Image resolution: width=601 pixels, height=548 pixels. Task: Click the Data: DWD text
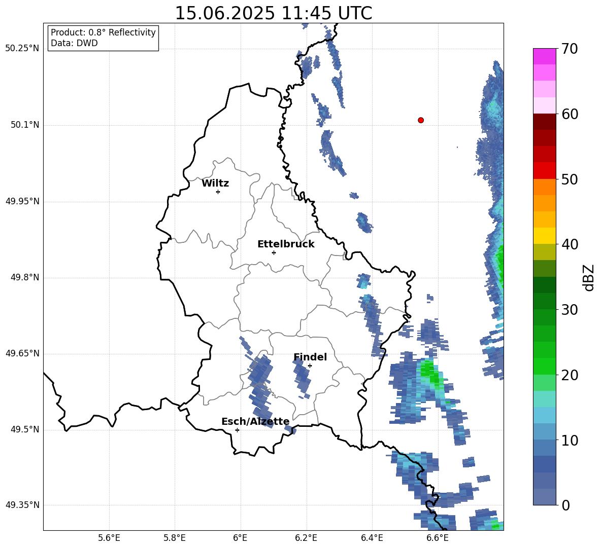(x=74, y=43)
